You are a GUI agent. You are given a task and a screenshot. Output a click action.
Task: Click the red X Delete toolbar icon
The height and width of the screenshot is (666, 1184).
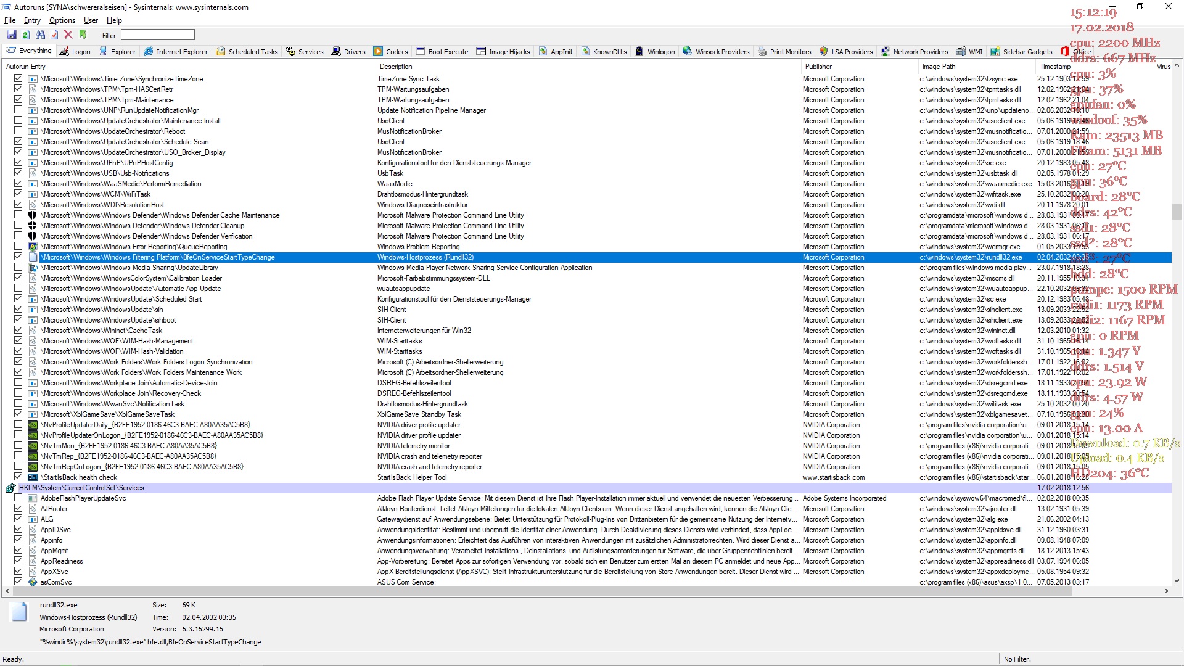pos(68,35)
